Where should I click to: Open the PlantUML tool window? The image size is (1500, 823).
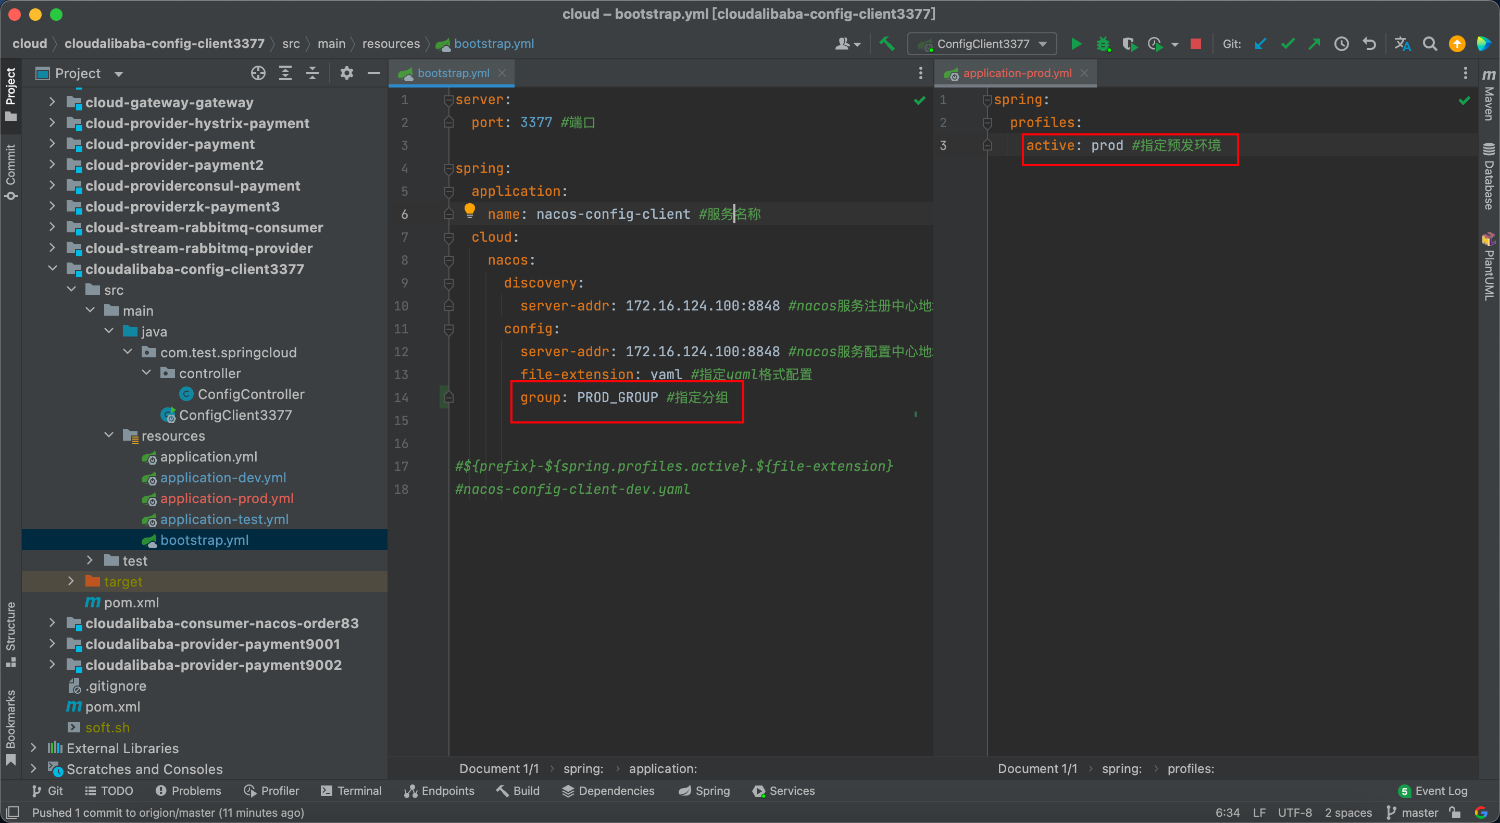click(x=1489, y=267)
